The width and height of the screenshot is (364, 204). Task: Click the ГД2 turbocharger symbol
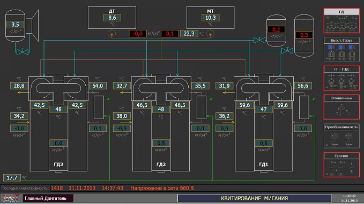[161, 89]
